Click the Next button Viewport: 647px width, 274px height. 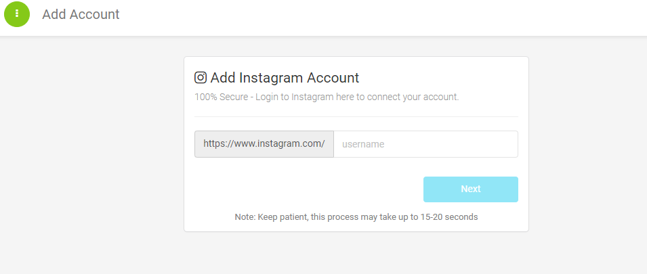click(470, 189)
